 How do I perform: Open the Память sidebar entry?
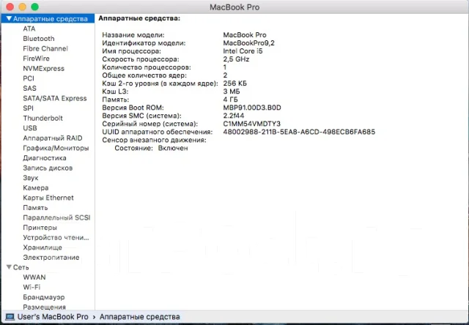(x=35, y=208)
